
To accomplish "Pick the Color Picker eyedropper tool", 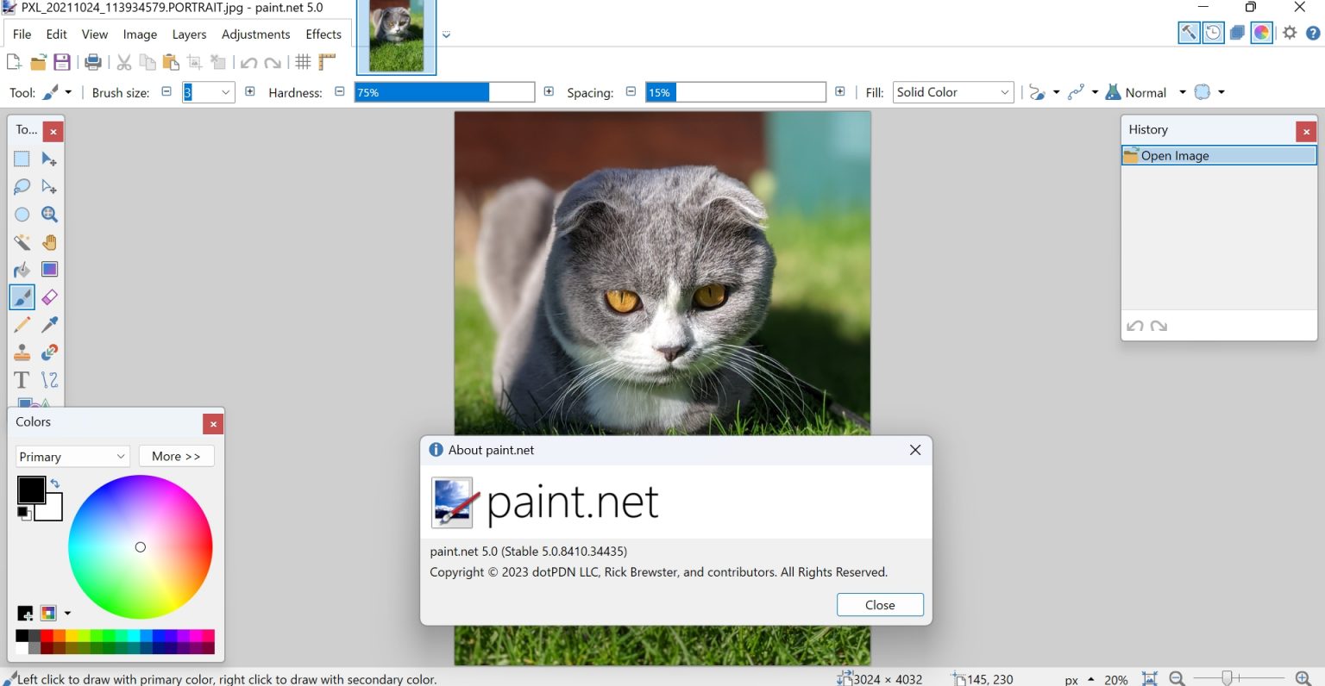I will pos(49,325).
